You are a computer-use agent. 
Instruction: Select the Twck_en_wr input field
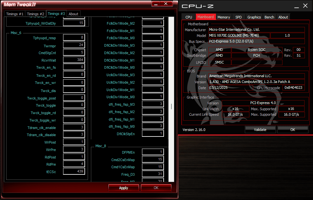click(74, 82)
